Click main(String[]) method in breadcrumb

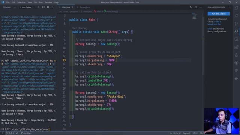tap(111, 11)
